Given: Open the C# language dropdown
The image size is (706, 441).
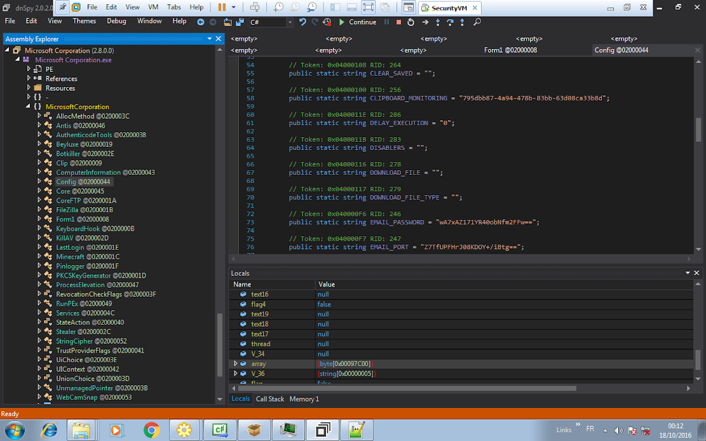Looking at the screenshot, I should [x=290, y=22].
